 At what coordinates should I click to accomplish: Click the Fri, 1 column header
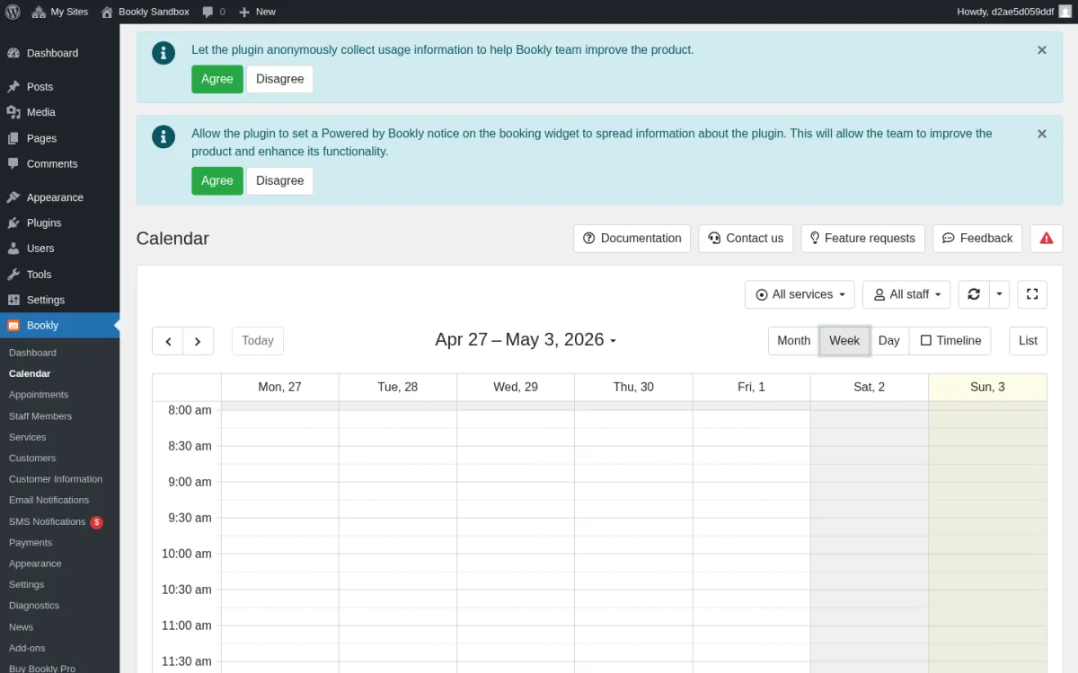(751, 387)
